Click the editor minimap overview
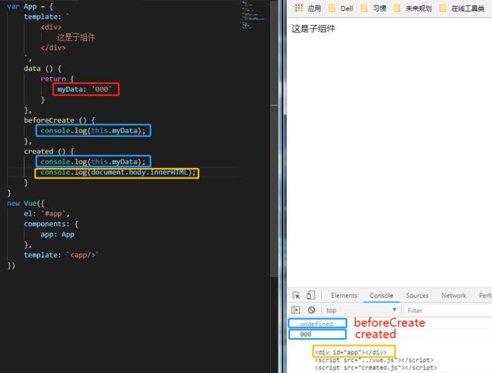Screen dimensions: 492x373 [x=253, y=15]
